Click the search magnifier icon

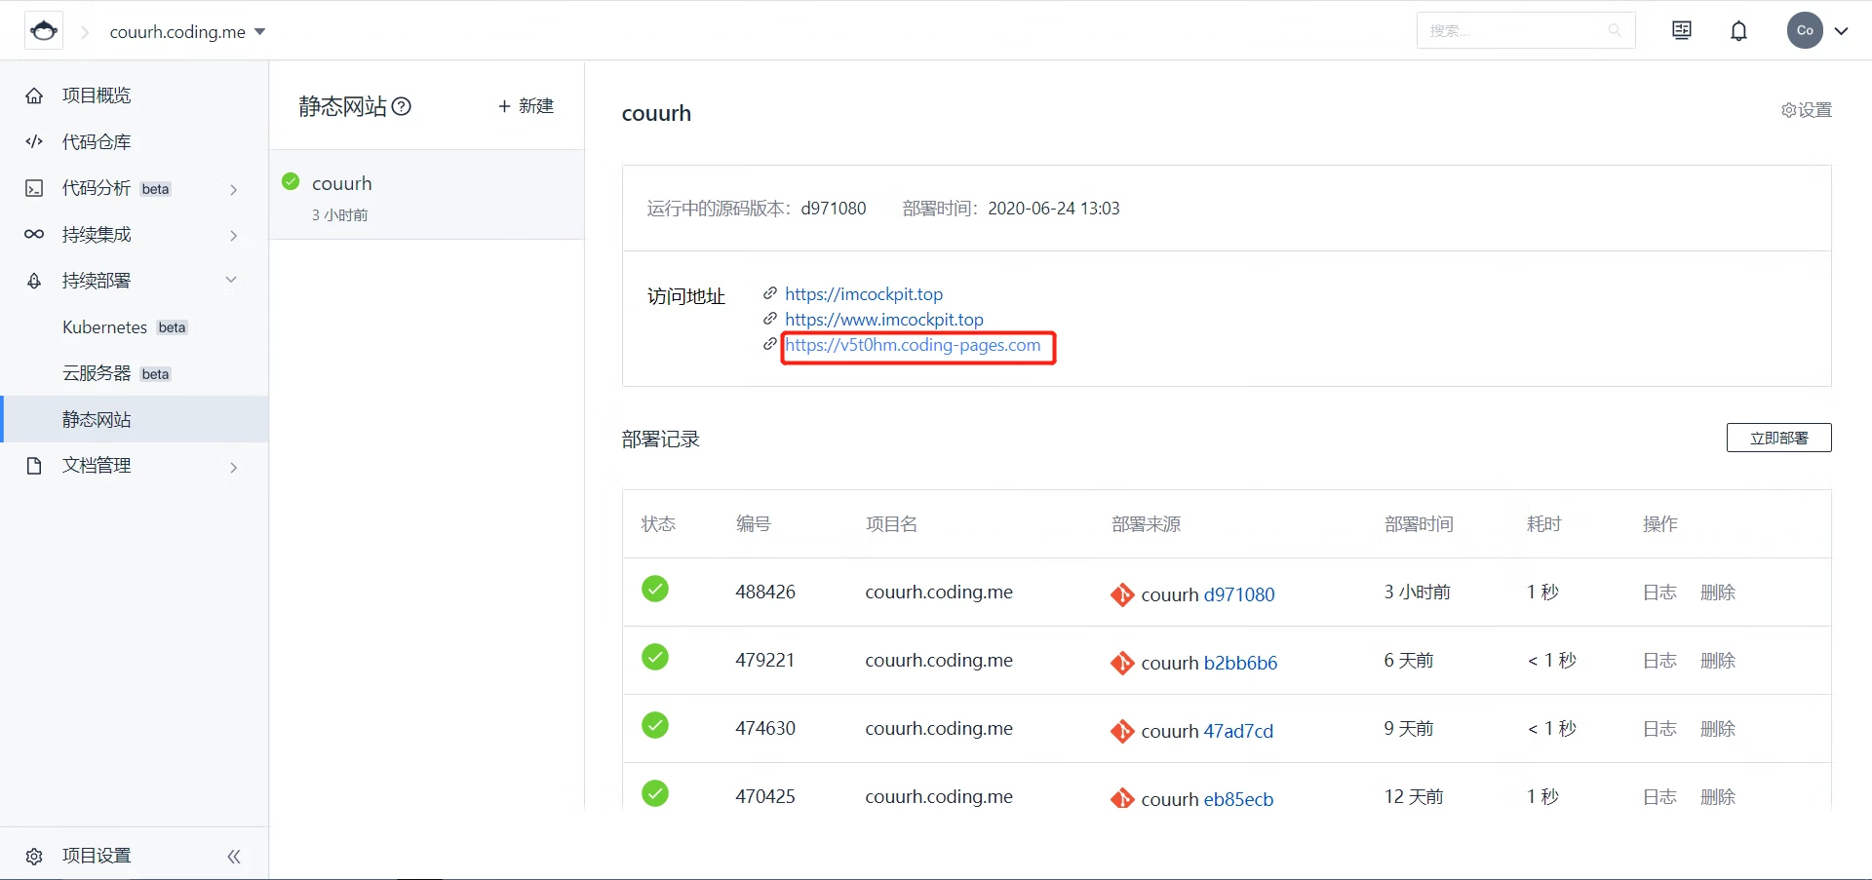pos(1615,31)
